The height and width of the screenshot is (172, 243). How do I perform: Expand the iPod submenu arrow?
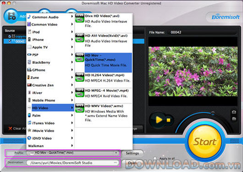point(72,32)
